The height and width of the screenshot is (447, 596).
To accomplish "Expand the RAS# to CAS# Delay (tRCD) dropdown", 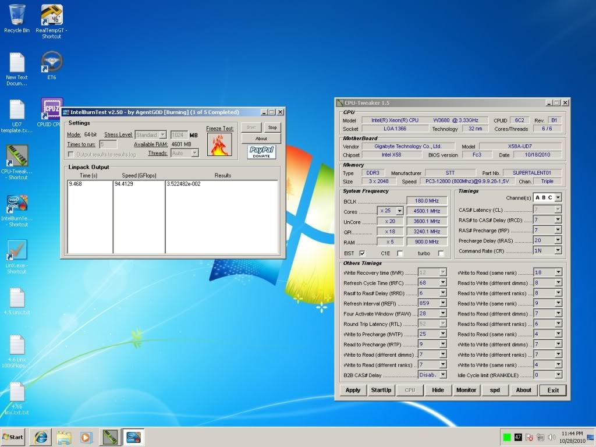I will [558, 219].
